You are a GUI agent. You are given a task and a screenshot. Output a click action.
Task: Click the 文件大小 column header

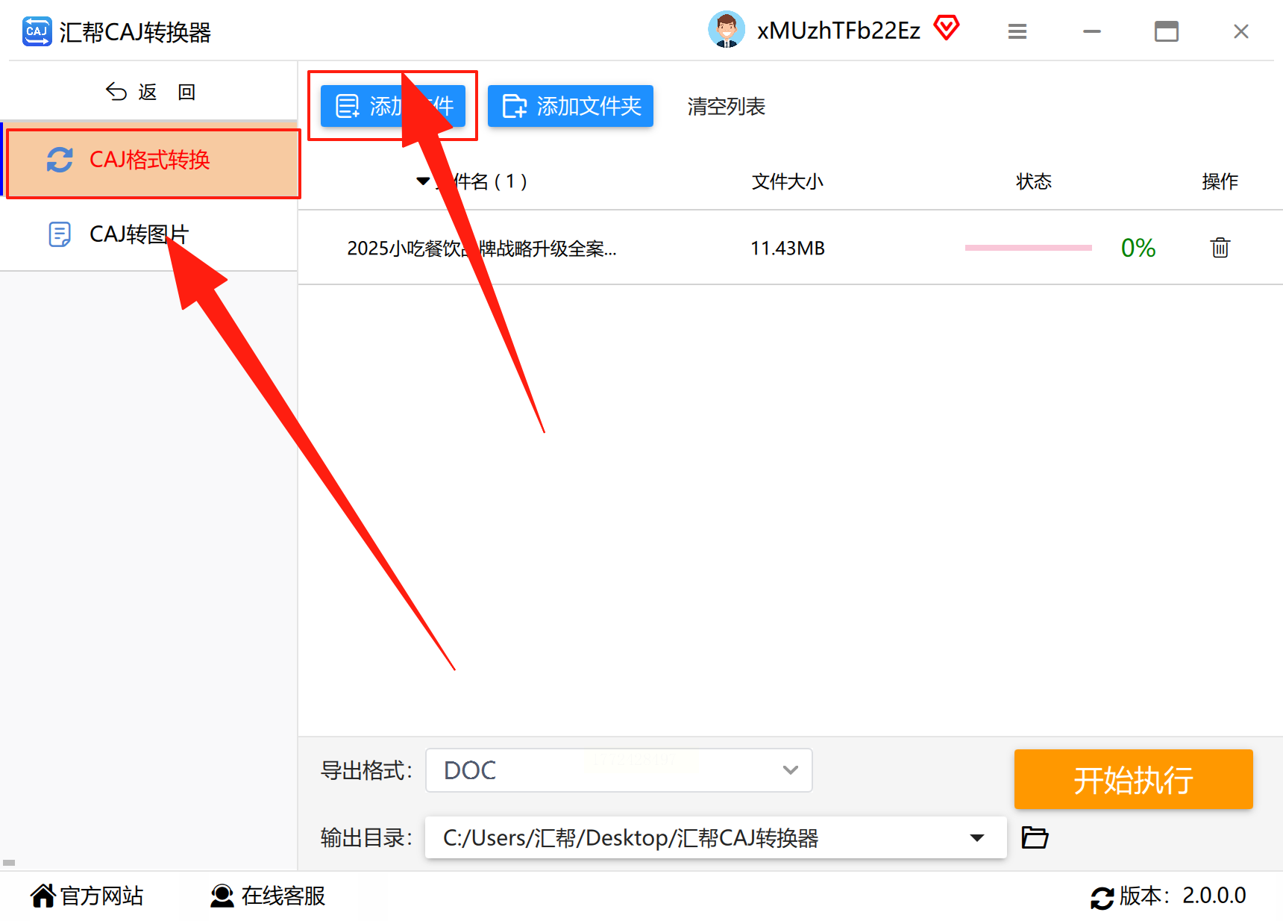[788, 181]
